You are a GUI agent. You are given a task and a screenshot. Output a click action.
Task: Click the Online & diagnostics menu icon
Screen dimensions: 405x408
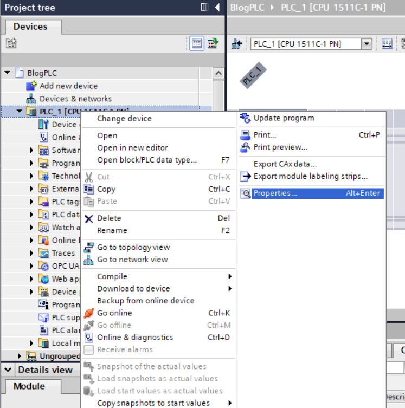(89, 338)
